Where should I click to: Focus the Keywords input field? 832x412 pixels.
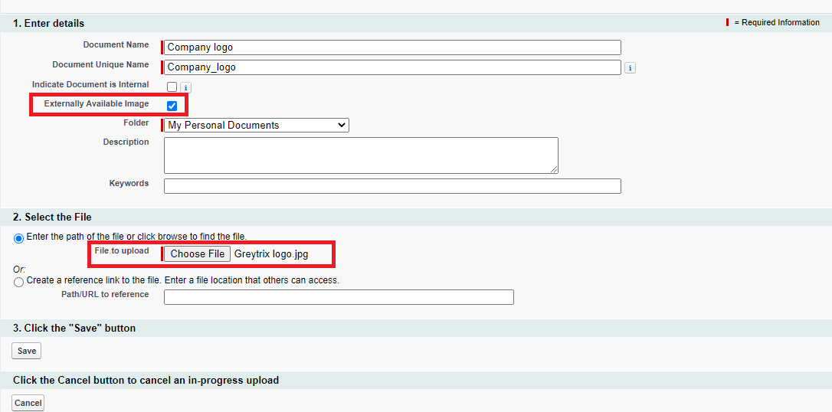(x=392, y=186)
